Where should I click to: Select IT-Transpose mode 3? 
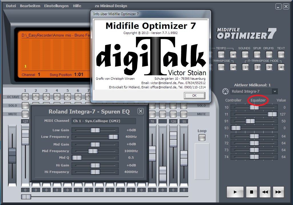269,67
